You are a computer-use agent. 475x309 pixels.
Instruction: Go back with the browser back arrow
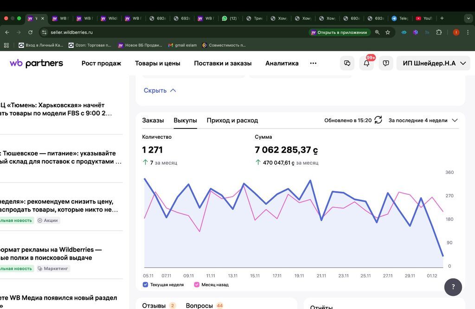pyautogui.click(x=7, y=32)
